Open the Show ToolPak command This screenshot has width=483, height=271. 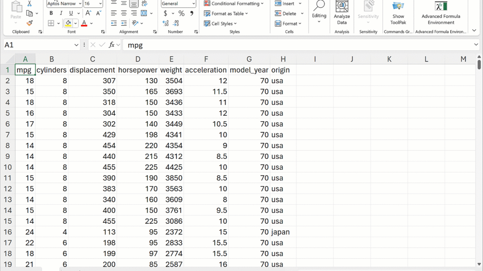click(x=398, y=13)
